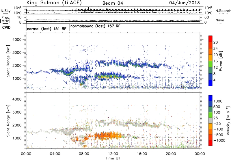
Task: Click the "Velocity [m s-1]" colorbar title
Action: (x=228, y=120)
